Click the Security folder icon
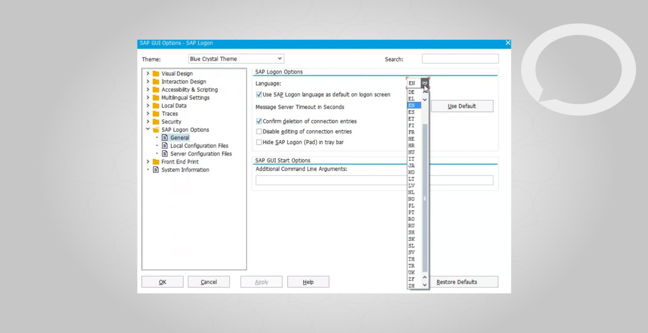The image size is (648, 333). coord(156,121)
